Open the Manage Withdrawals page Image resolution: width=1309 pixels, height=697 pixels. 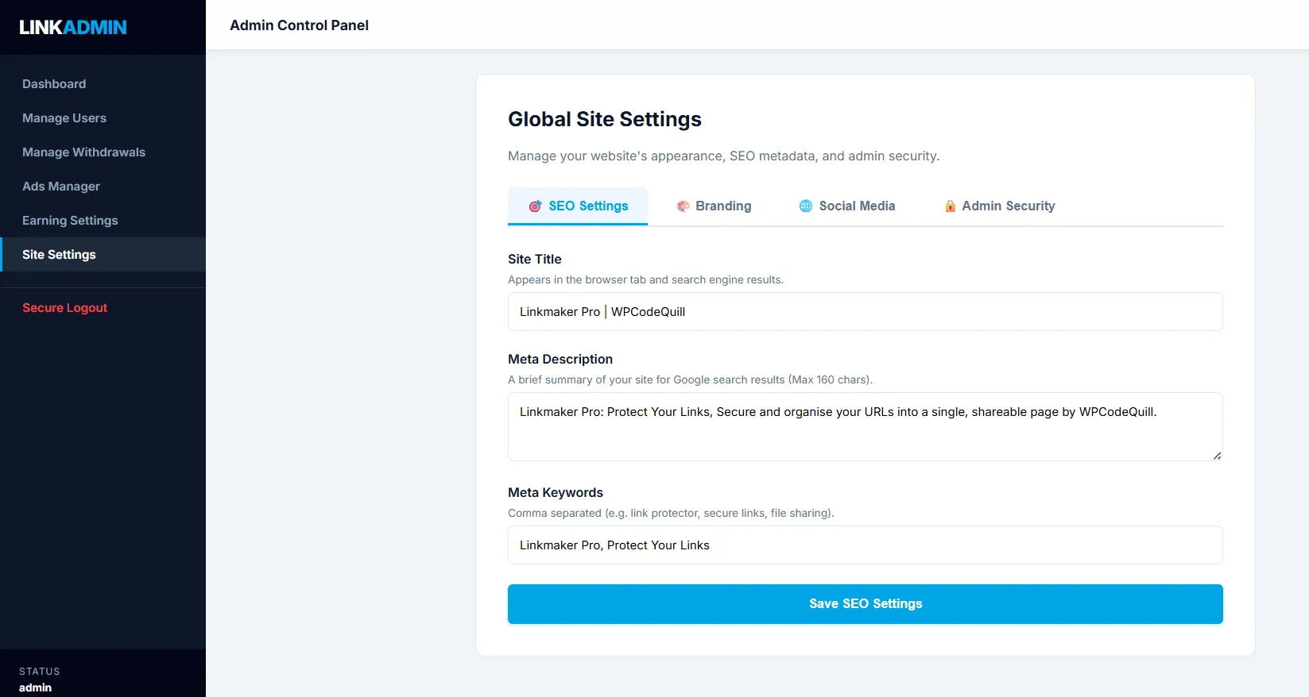(x=83, y=152)
